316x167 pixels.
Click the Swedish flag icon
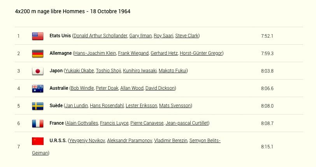pyautogui.click(x=38, y=106)
